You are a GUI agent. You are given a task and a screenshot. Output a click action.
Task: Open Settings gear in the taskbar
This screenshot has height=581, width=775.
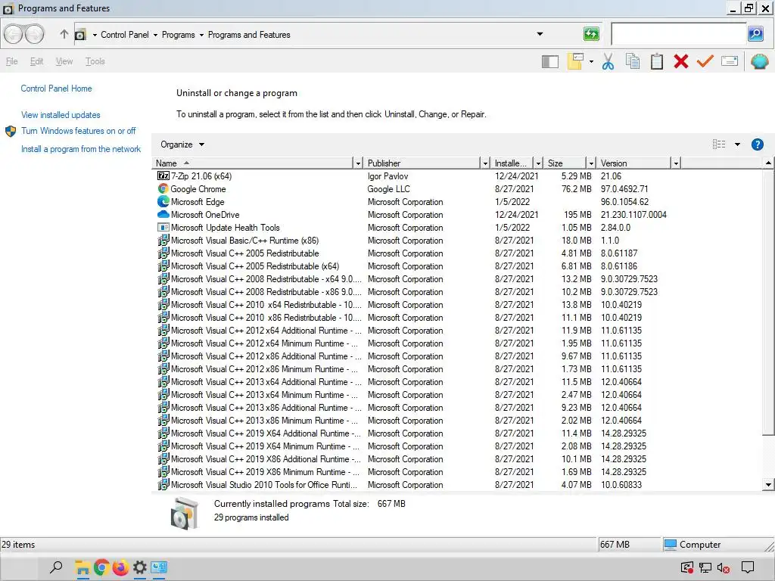click(140, 567)
